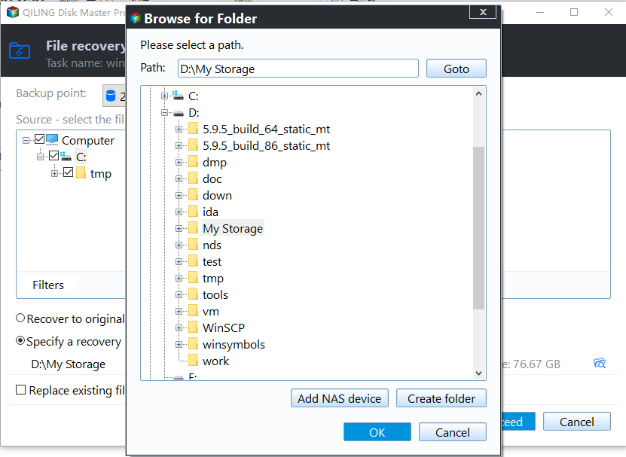Click the Computer icon in source tree
Viewport: 626px width, 457px height.
[x=52, y=140]
